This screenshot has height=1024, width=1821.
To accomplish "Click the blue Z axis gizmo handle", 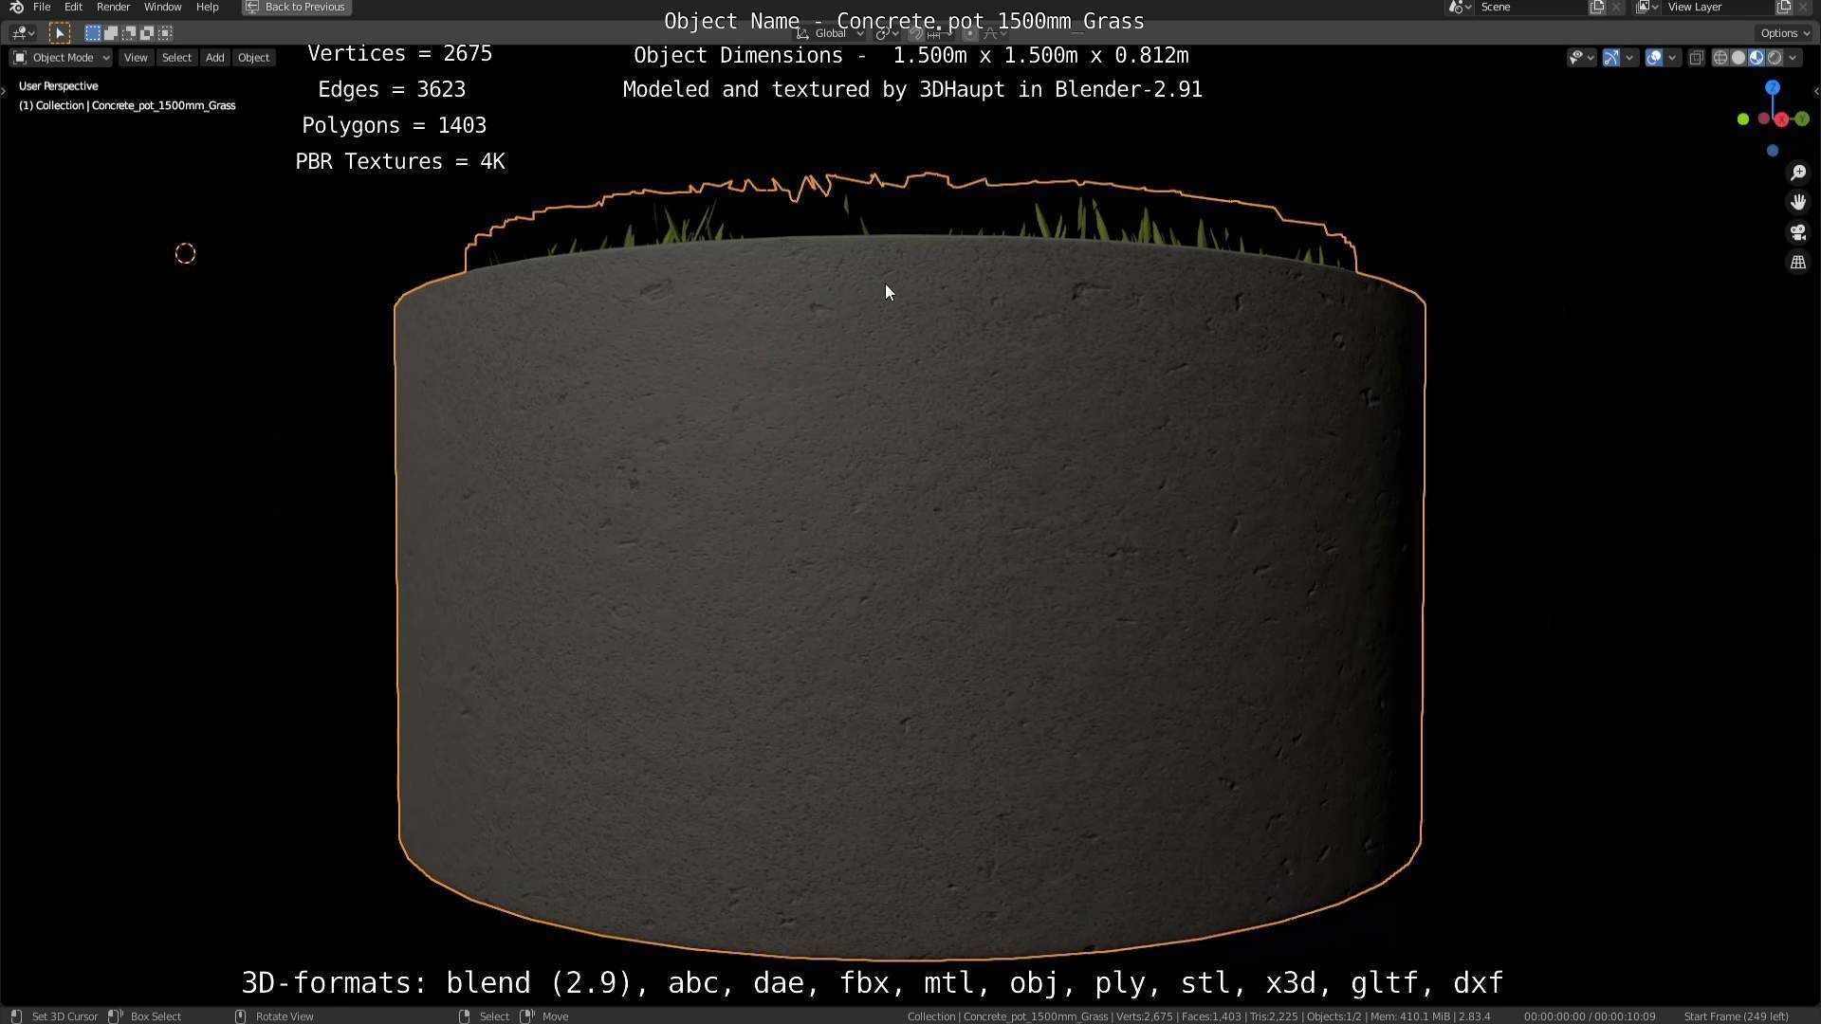I will tap(1772, 87).
